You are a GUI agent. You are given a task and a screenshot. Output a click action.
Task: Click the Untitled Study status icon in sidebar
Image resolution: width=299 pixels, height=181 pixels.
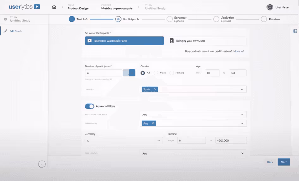click(x=5, y=19)
